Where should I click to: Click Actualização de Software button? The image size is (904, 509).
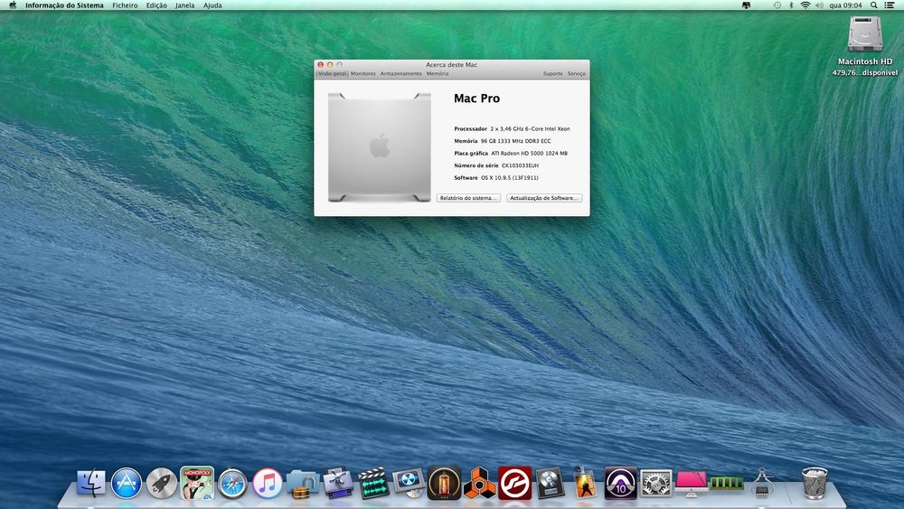tap(544, 198)
